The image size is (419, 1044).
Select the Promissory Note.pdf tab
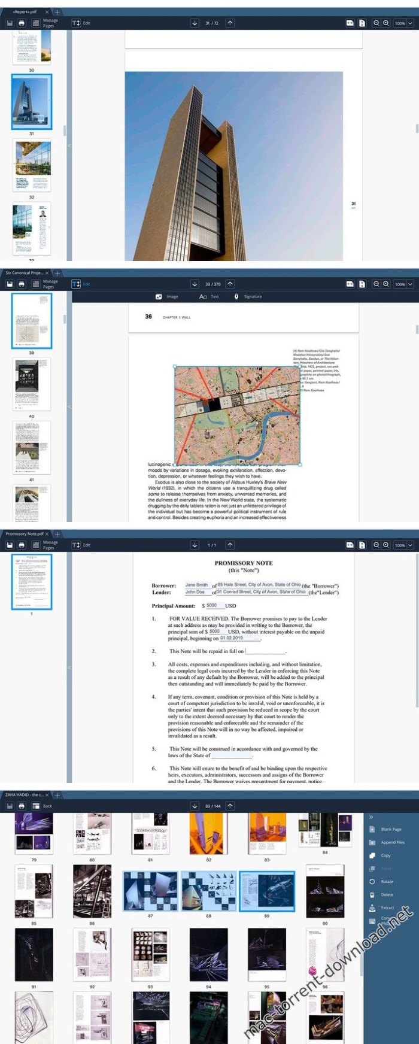tap(25, 533)
